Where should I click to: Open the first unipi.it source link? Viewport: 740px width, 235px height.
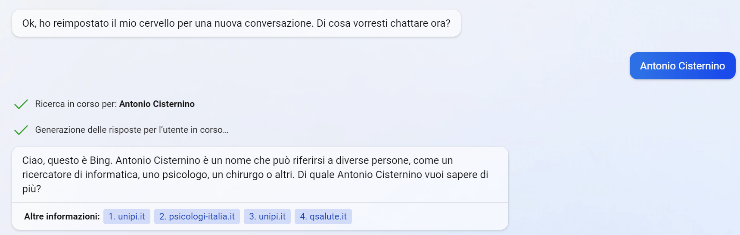pyautogui.click(x=127, y=216)
